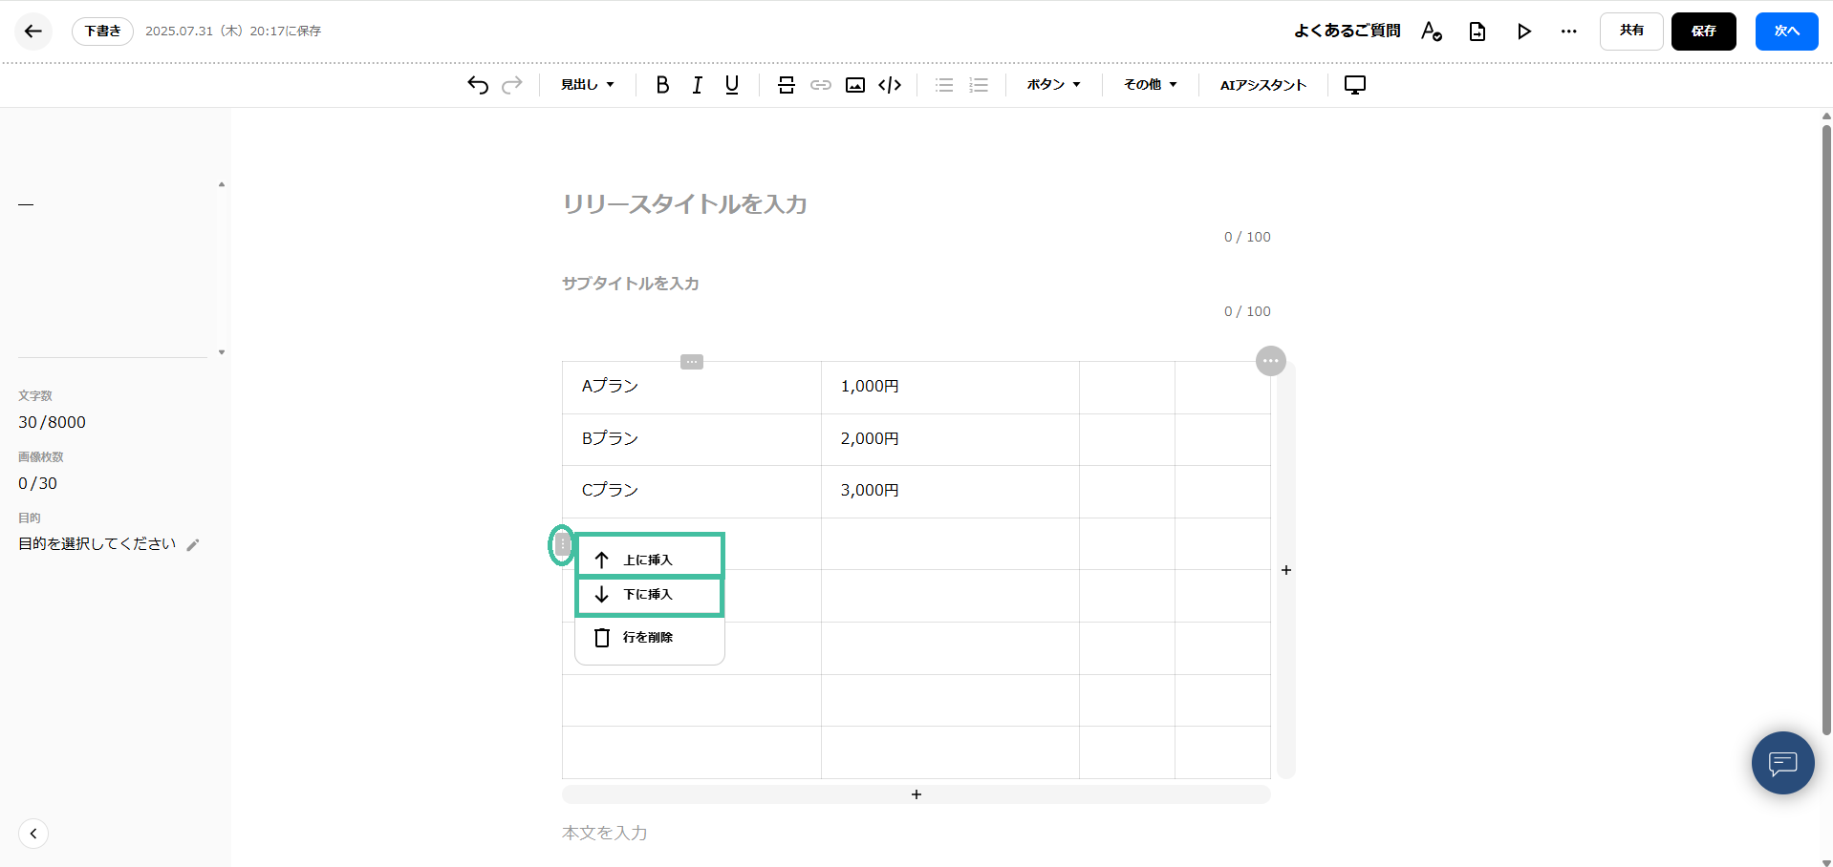The height and width of the screenshot is (867, 1833).
Task: Click the 保存 save button
Action: click(x=1702, y=31)
